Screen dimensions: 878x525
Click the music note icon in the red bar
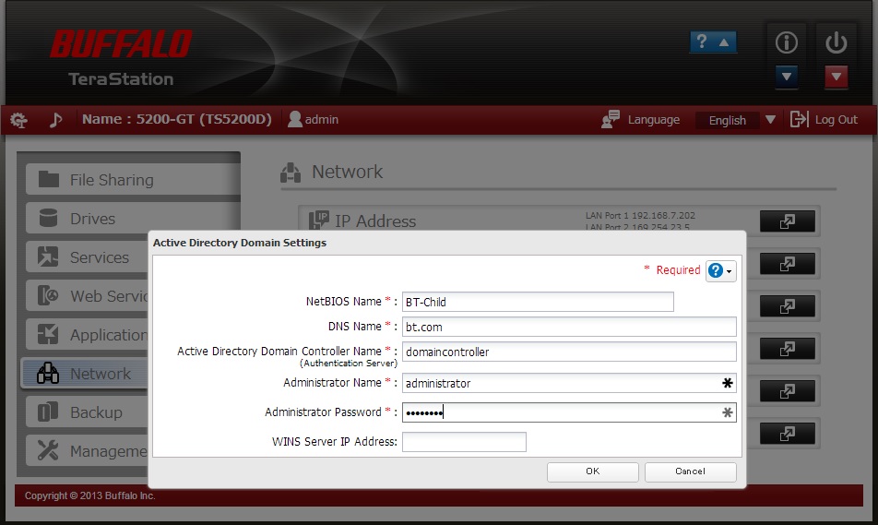pos(55,120)
